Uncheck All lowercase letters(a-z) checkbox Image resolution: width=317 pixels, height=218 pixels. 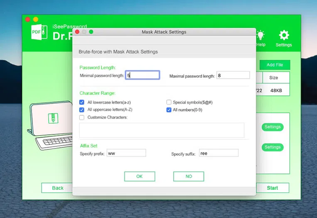click(x=82, y=102)
